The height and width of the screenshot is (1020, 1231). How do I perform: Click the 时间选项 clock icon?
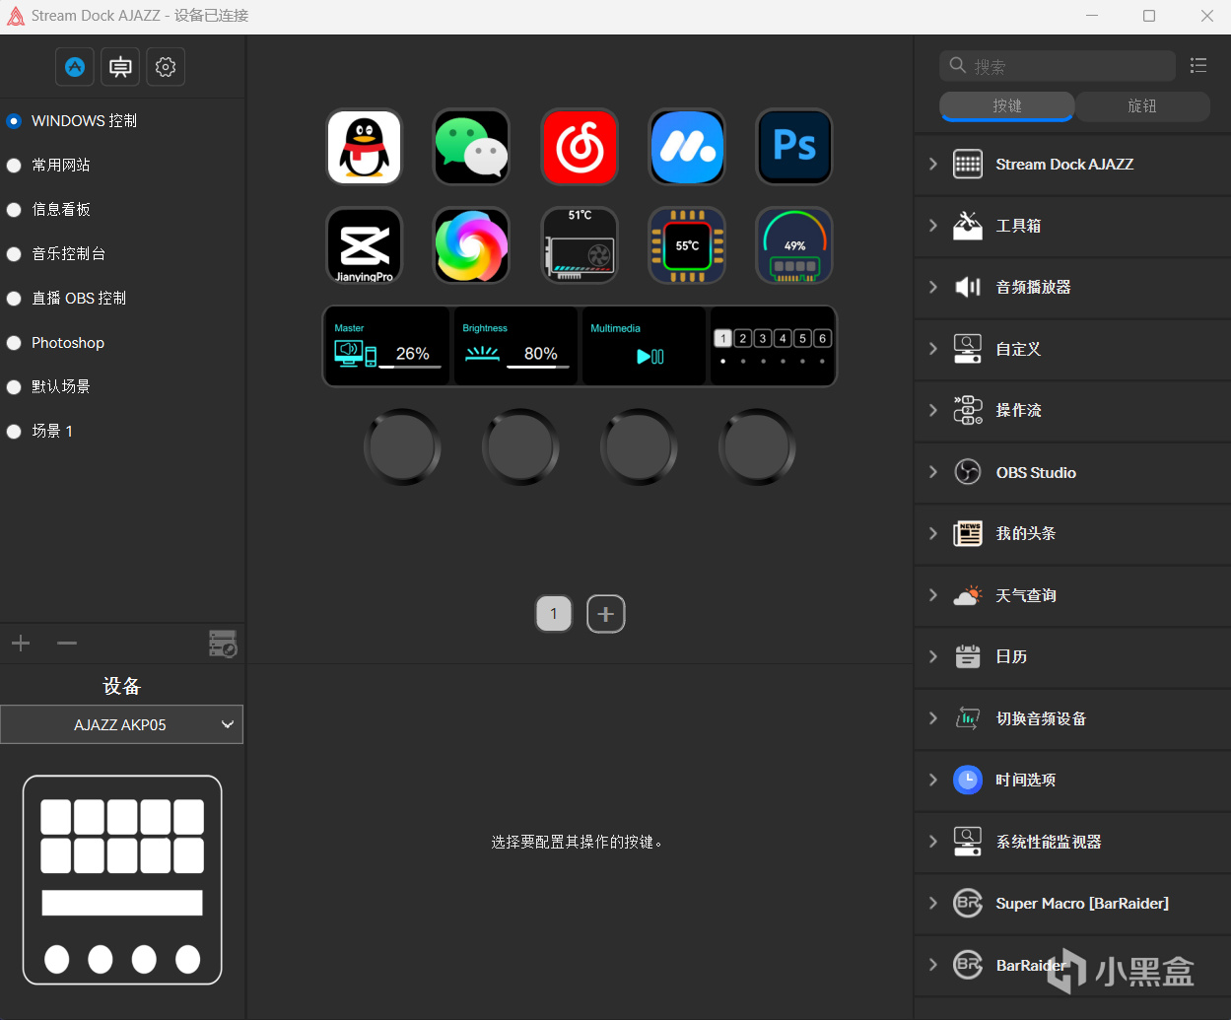[968, 780]
